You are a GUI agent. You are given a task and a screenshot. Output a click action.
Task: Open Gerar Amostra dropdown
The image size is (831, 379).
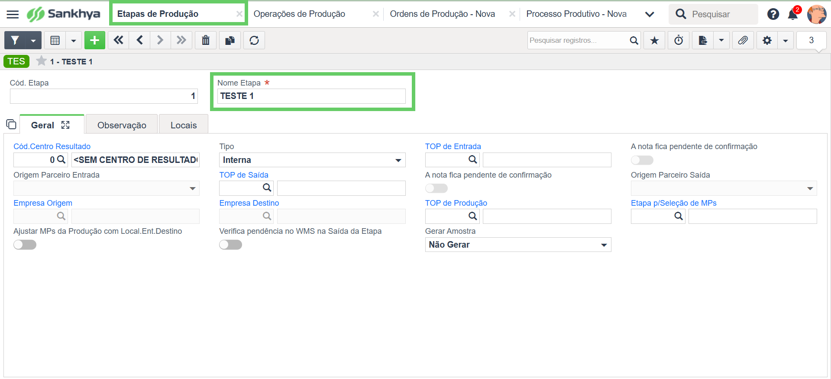point(518,245)
